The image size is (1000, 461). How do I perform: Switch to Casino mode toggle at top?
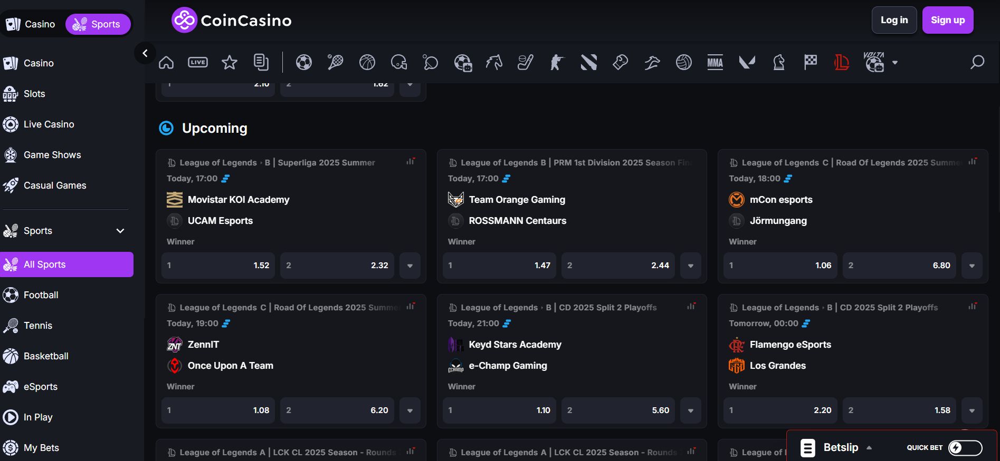click(31, 24)
